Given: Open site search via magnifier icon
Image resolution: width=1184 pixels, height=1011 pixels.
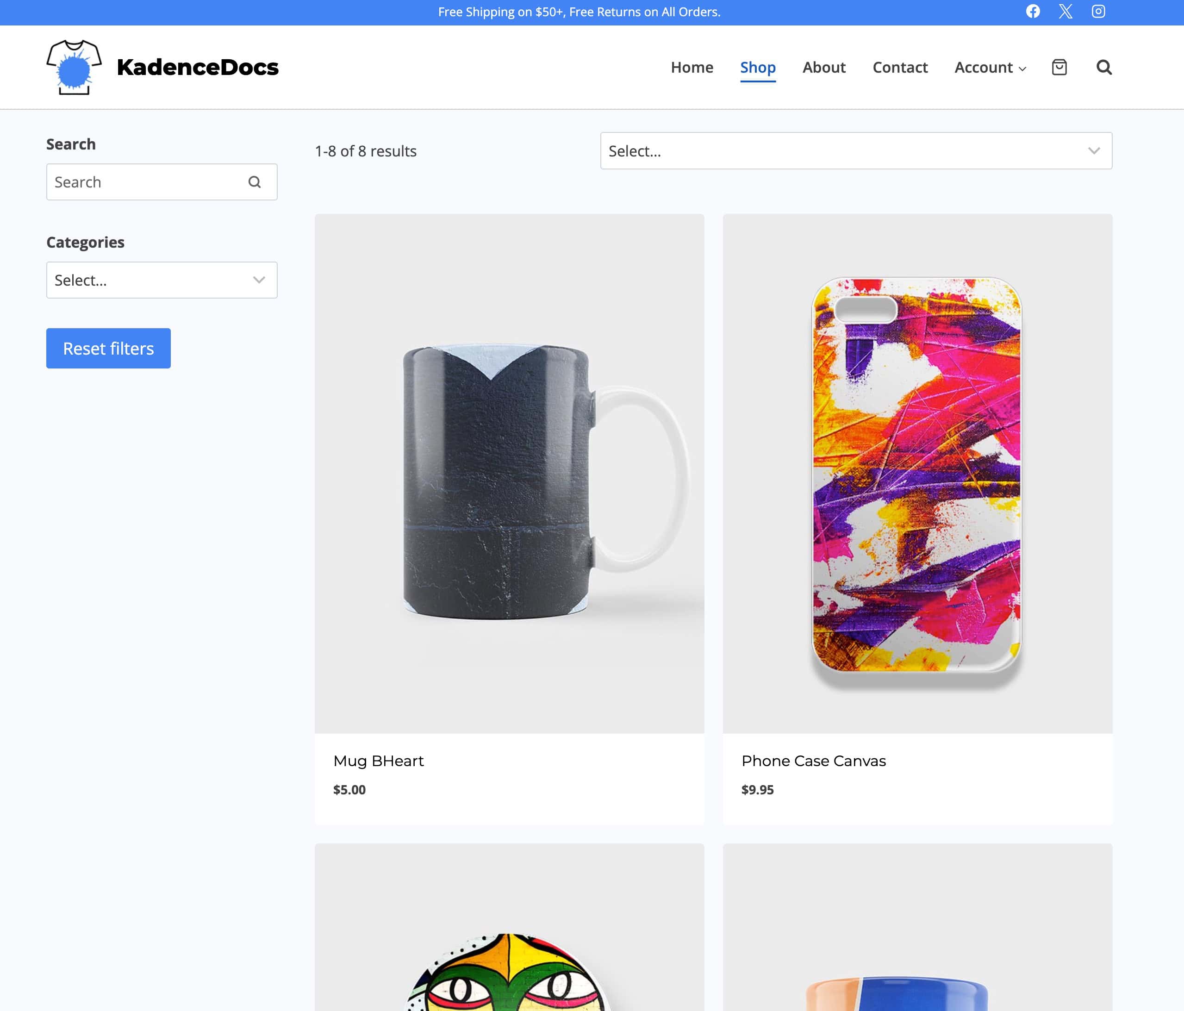Looking at the screenshot, I should [x=1104, y=68].
